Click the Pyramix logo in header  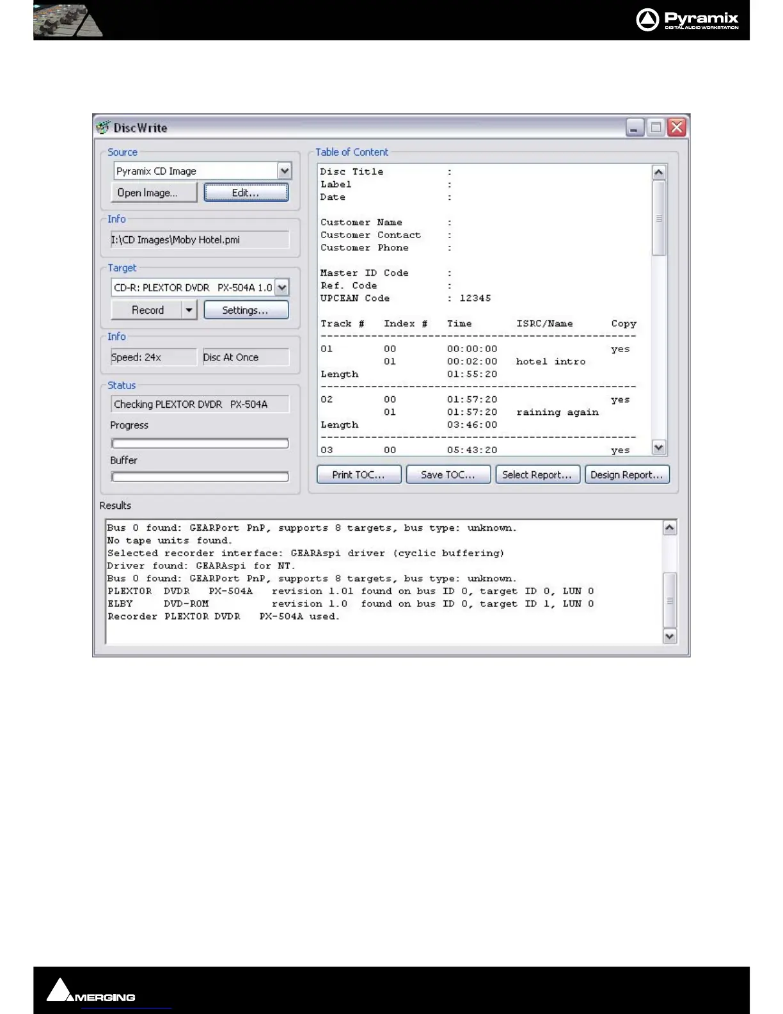point(688,20)
